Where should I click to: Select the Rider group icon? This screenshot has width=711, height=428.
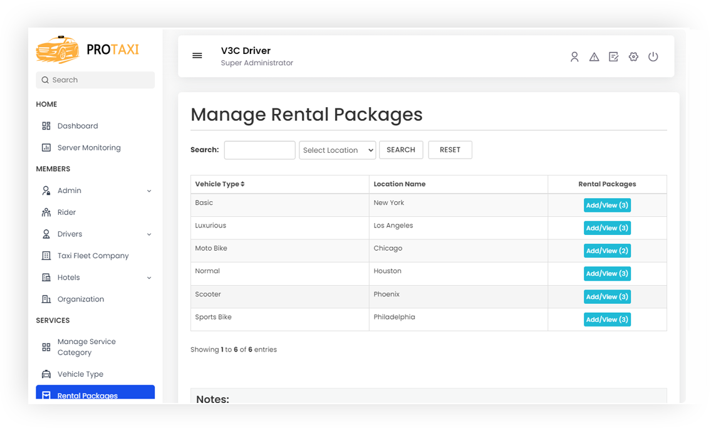click(x=45, y=212)
